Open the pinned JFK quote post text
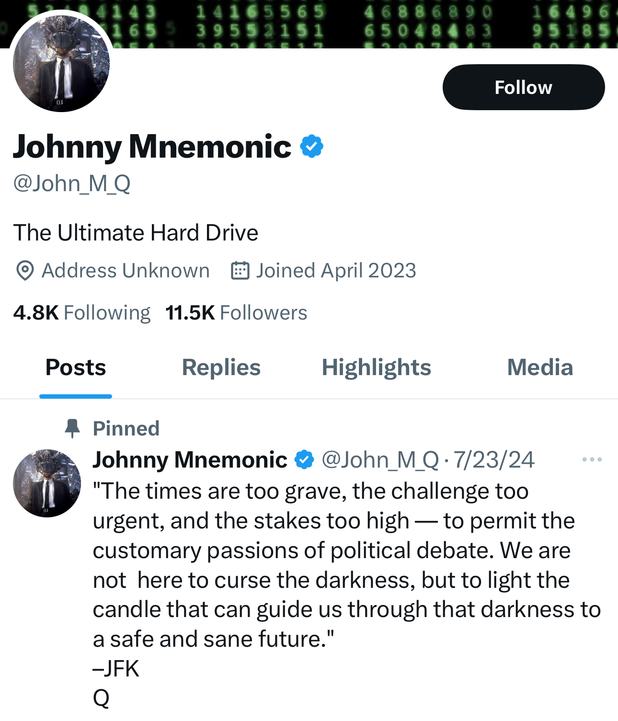The width and height of the screenshot is (618, 721). tap(335, 565)
